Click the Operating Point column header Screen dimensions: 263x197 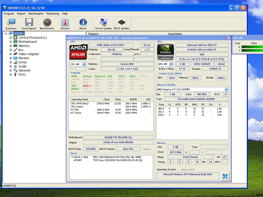tap(82, 99)
